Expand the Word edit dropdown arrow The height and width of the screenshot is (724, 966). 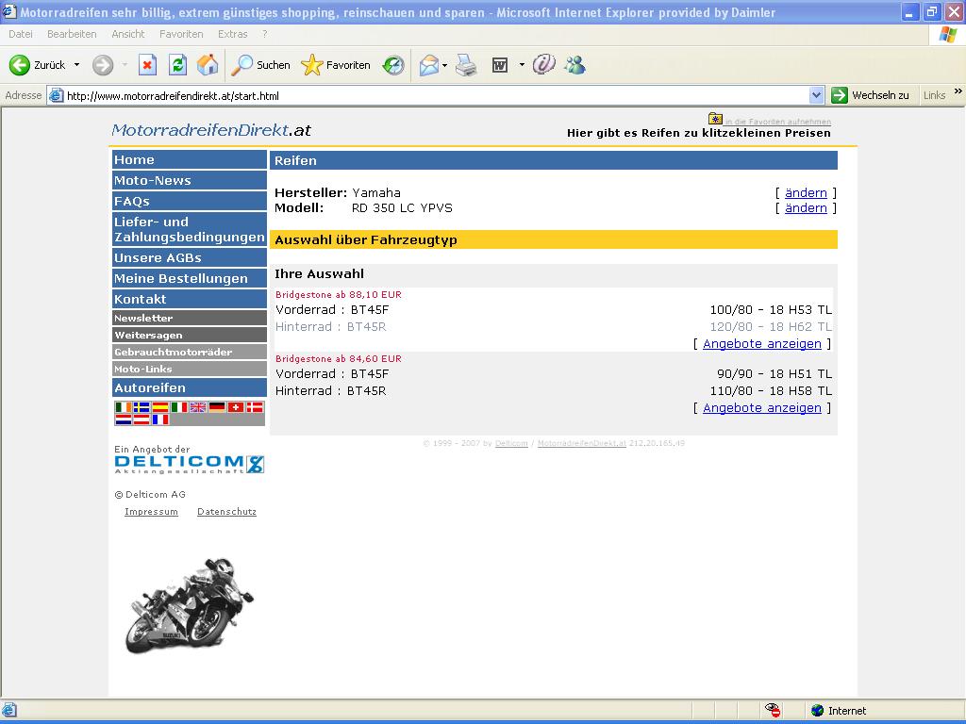522,65
